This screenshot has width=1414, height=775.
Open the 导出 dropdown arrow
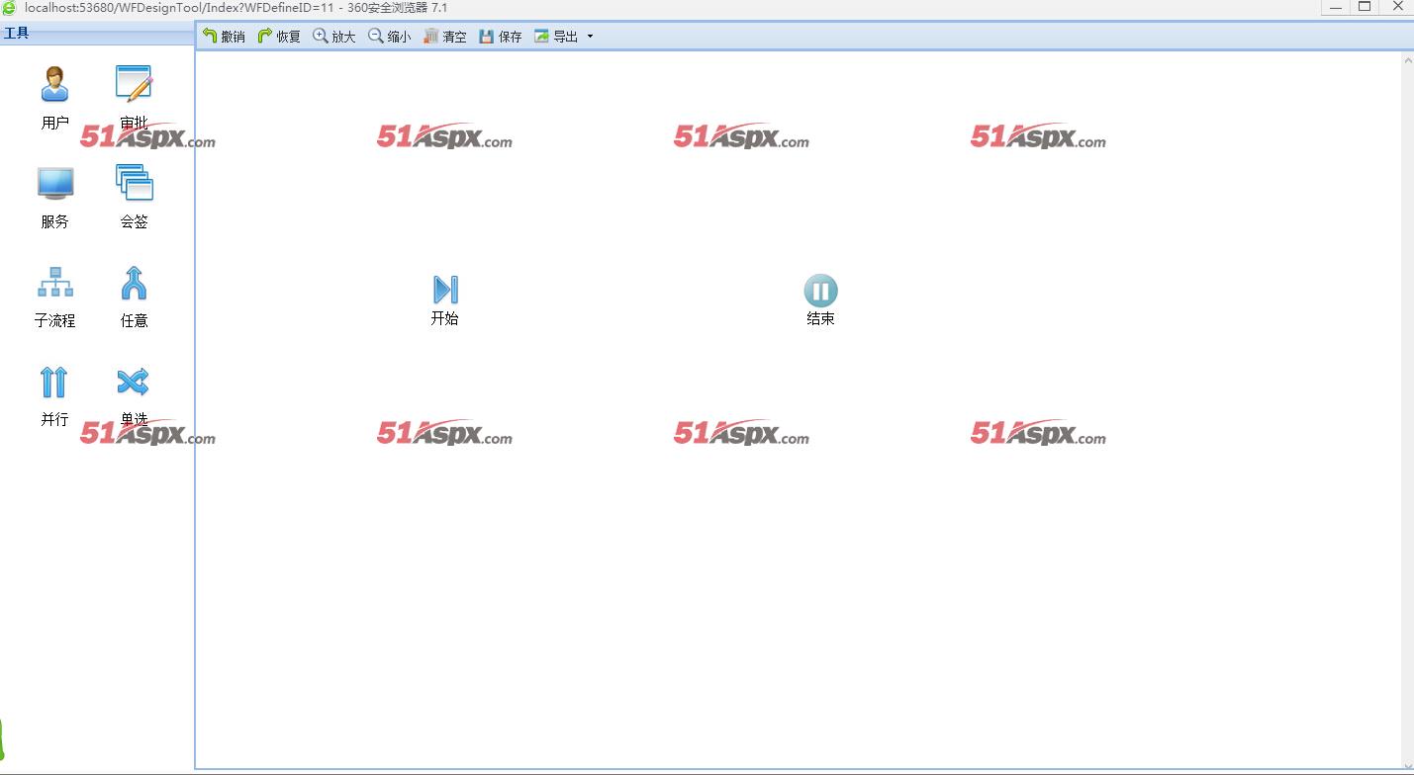[x=591, y=37]
